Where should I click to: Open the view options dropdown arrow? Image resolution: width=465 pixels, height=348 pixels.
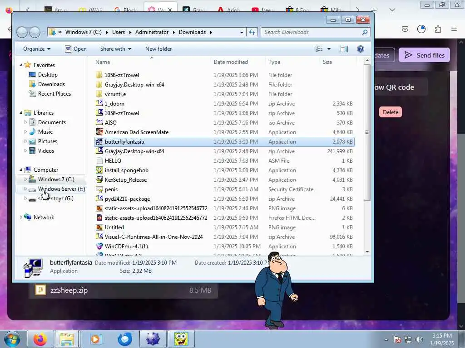pyautogui.click(x=329, y=49)
